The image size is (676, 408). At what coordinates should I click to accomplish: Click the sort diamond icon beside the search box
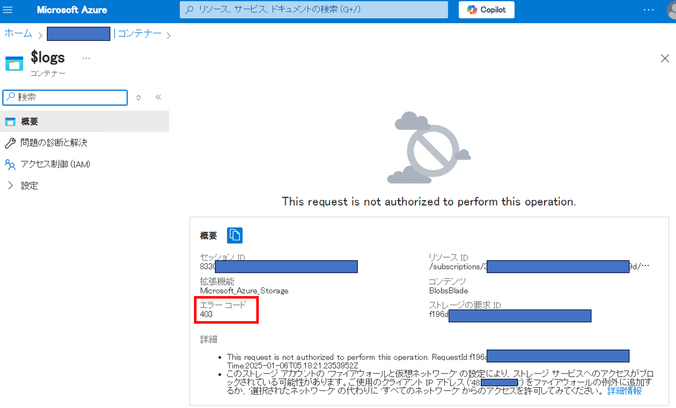click(138, 97)
